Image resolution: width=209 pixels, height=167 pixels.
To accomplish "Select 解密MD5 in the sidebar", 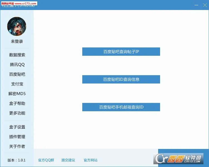I will [17, 94].
